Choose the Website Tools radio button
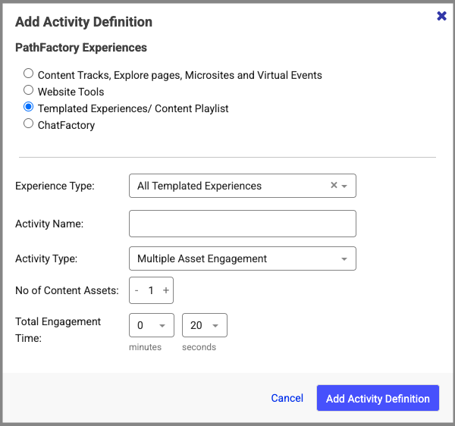 tap(28, 90)
